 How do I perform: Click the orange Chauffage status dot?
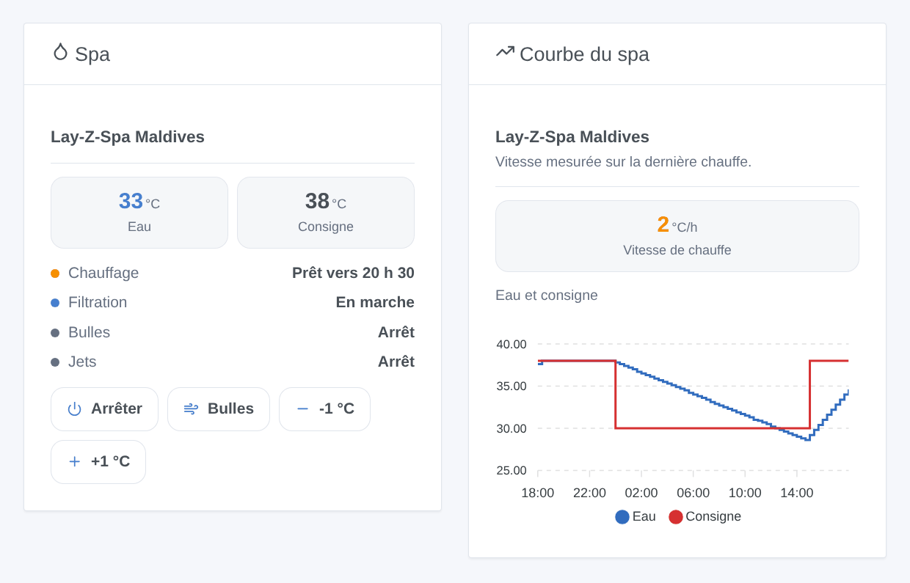point(55,274)
